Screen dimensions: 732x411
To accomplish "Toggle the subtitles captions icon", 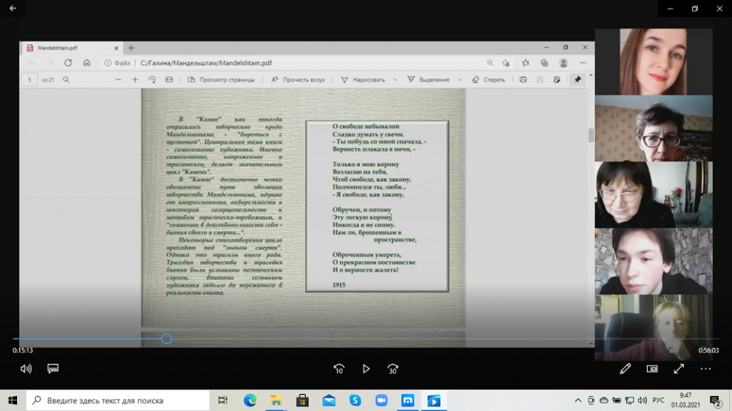I will (x=52, y=369).
